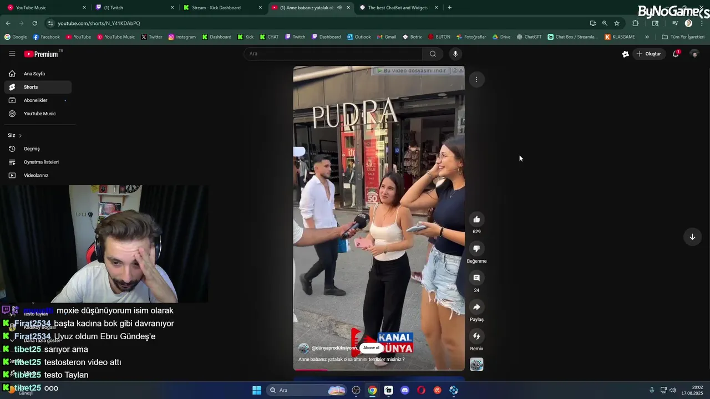Open Abonelikler in sidebar

(x=38, y=100)
